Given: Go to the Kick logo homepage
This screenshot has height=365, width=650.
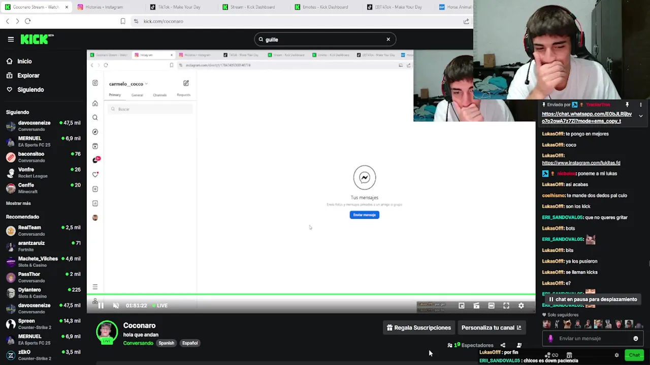Looking at the screenshot, I should tap(37, 39).
